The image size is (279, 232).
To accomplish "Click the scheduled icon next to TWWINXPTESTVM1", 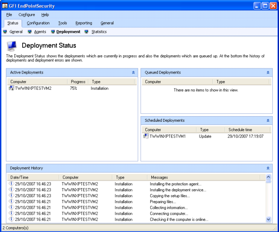I will coord(146,136).
